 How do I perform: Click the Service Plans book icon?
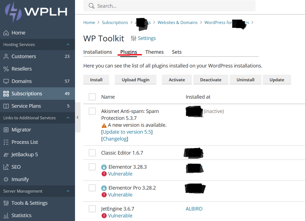coord(6,106)
